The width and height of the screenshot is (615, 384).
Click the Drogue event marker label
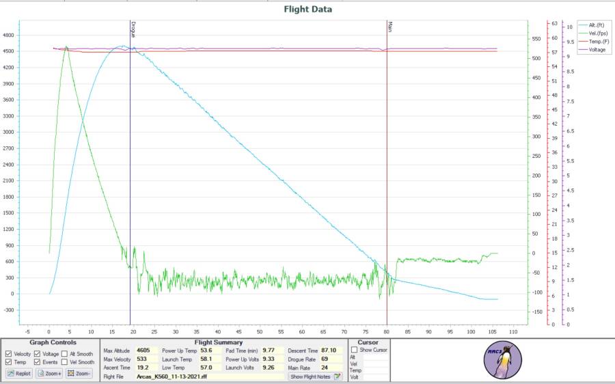coord(133,29)
